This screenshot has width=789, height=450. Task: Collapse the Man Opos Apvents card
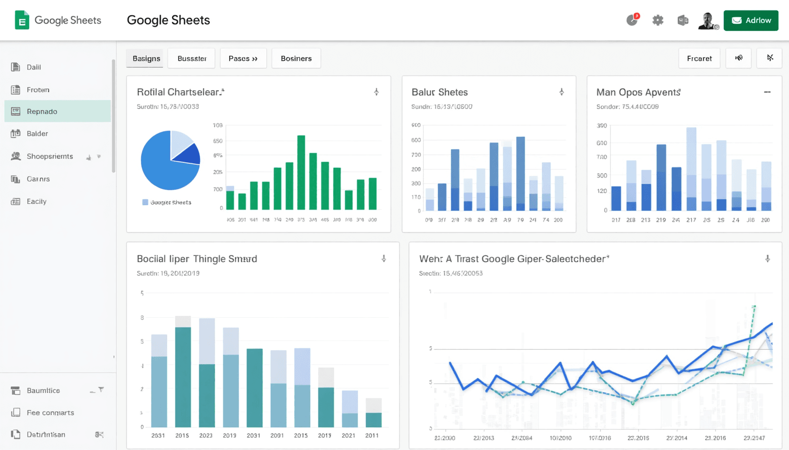[767, 92]
